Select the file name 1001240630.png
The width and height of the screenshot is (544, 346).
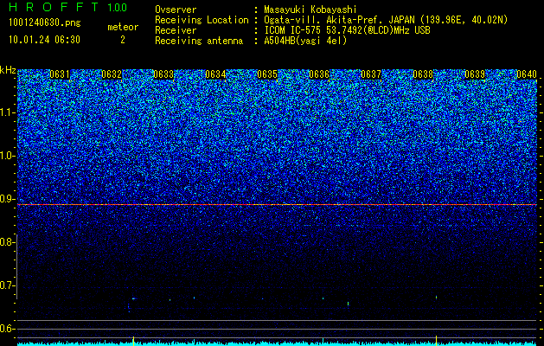click(x=45, y=22)
